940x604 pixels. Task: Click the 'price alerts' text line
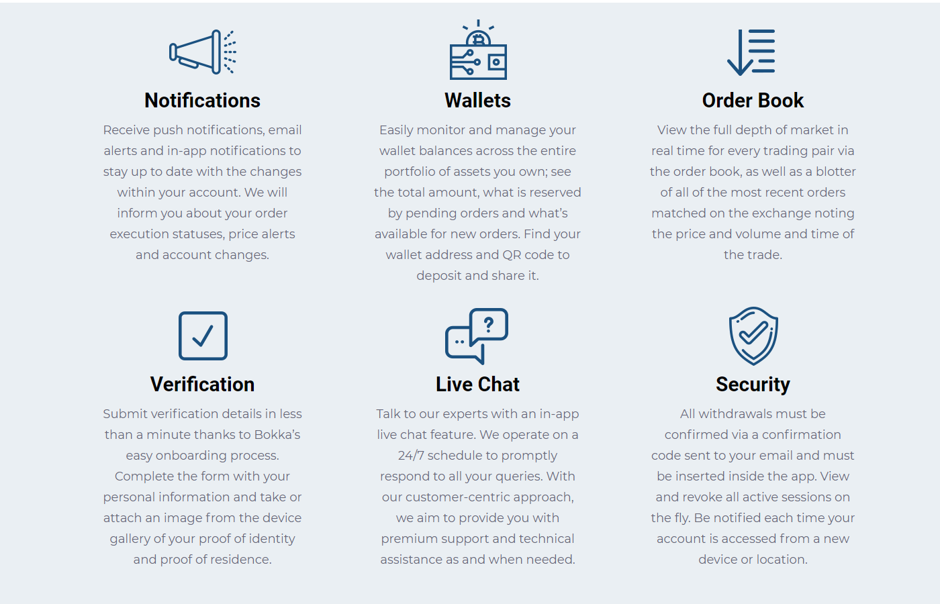[x=203, y=234]
